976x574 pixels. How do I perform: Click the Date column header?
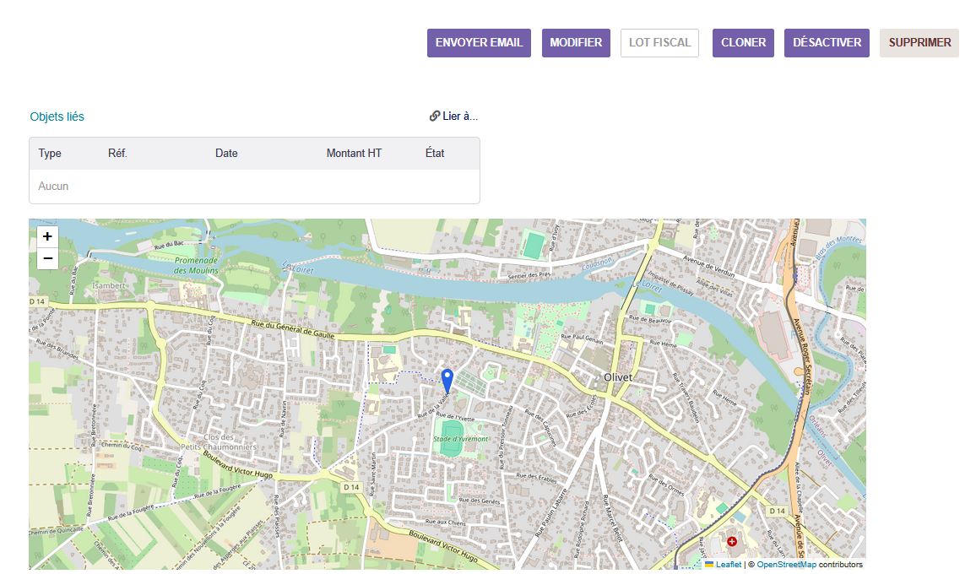[226, 154]
